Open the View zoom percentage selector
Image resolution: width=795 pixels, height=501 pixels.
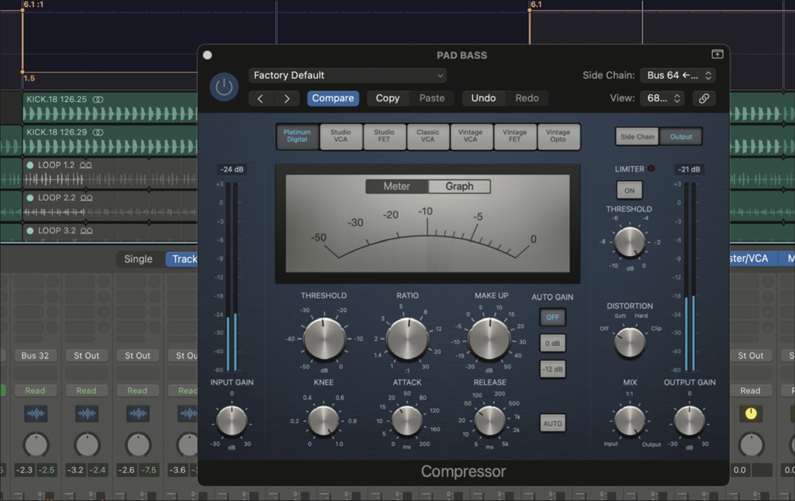[x=662, y=98]
